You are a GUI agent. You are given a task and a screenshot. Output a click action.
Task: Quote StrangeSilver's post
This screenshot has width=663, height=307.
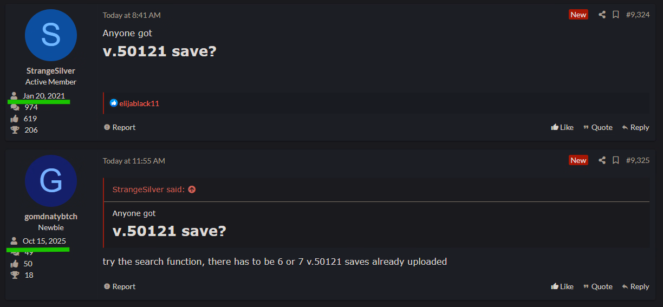[x=597, y=127]
